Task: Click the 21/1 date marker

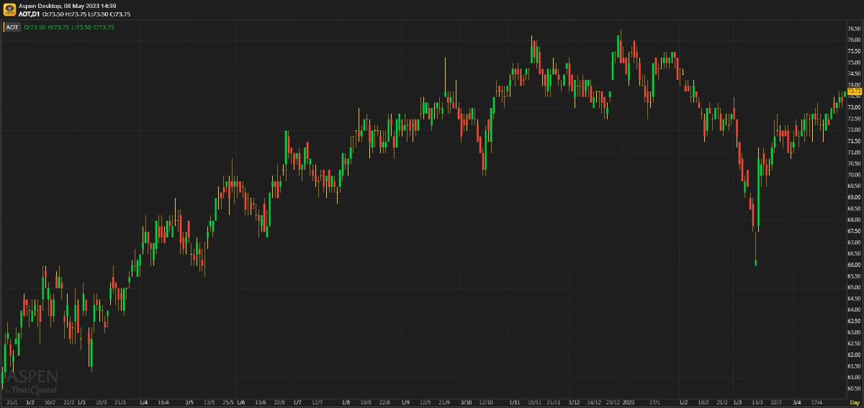Action: [12, 402]
